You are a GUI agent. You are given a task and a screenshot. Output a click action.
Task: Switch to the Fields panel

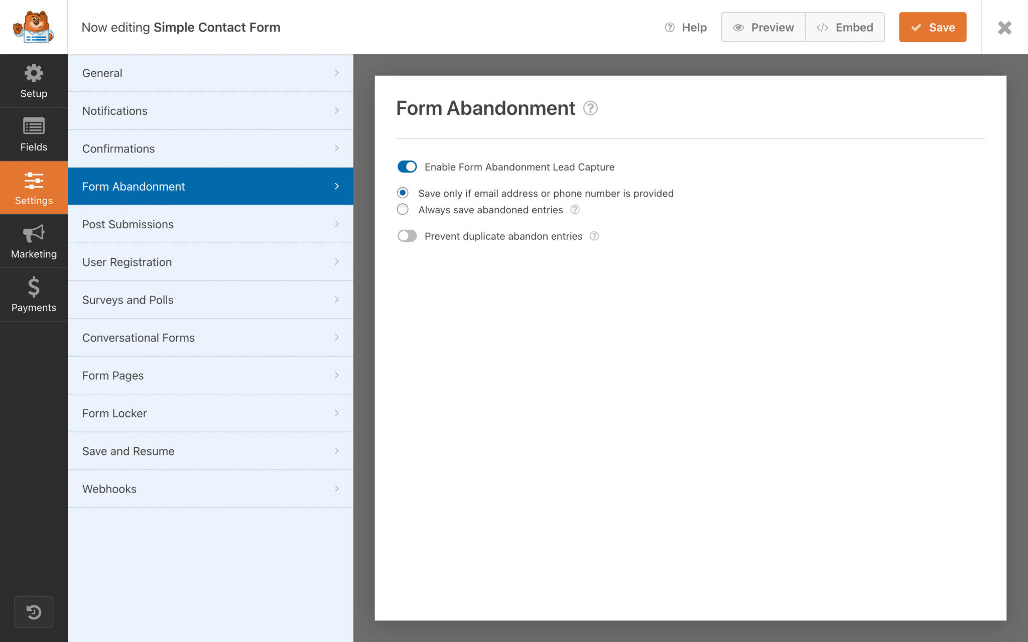pyautogui.click(x=33, y=133)
